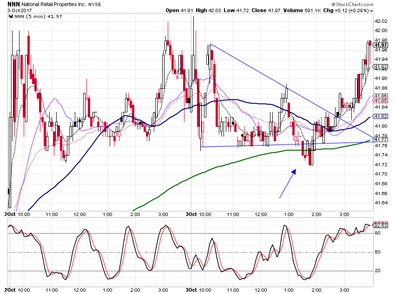The width and height of the screenshot is (395, 294).
Task: Click the 41.68 price axis label
Action: 381,184
